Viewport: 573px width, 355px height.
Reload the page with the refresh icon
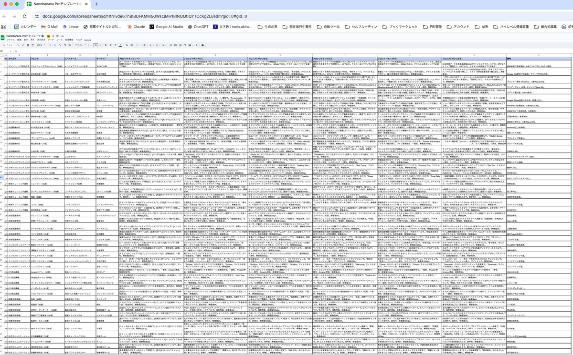coord(24,16)
